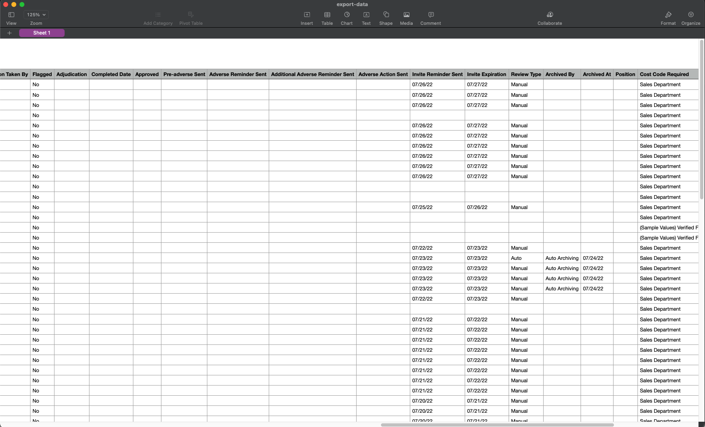Click the Auto review type cell
Viewport: 705px width, 427px height.
[x=526, y=258]
